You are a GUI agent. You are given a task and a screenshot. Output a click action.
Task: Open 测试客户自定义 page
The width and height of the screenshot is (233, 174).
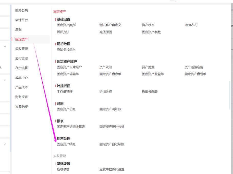click(x=110, y=25)
